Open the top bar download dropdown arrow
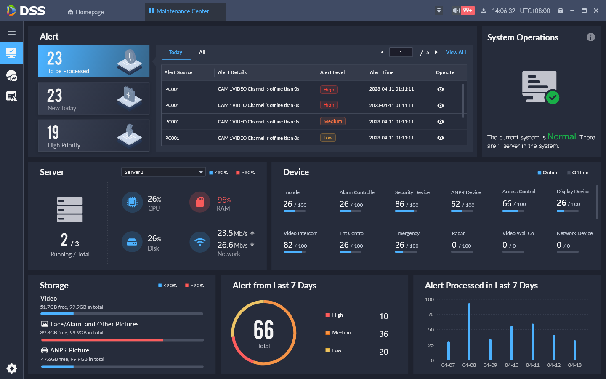 click(439, 11)
